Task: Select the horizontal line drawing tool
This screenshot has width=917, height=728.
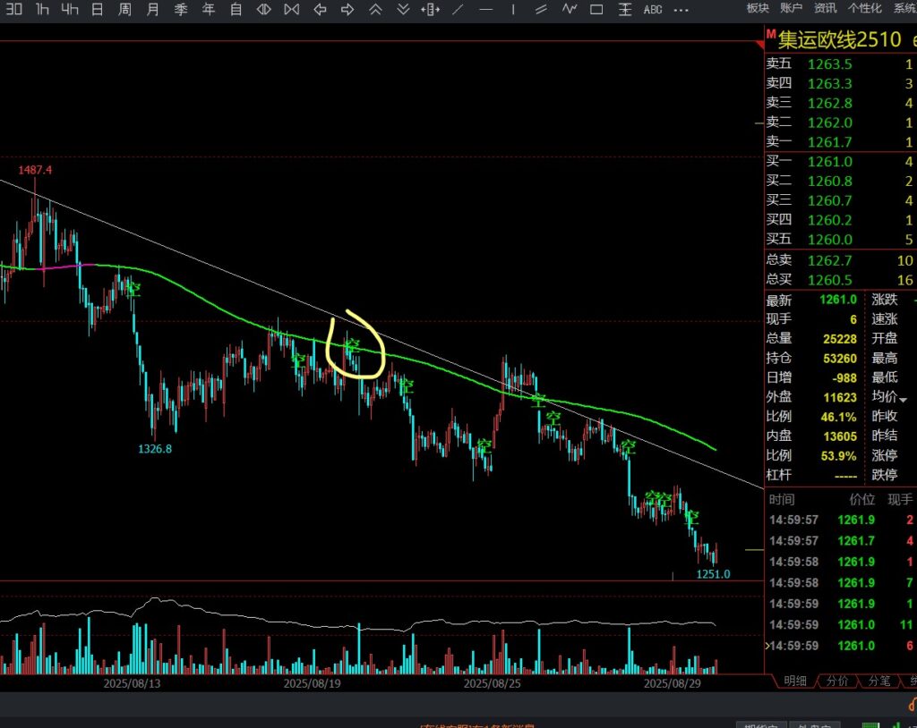Action: point(485,9)
